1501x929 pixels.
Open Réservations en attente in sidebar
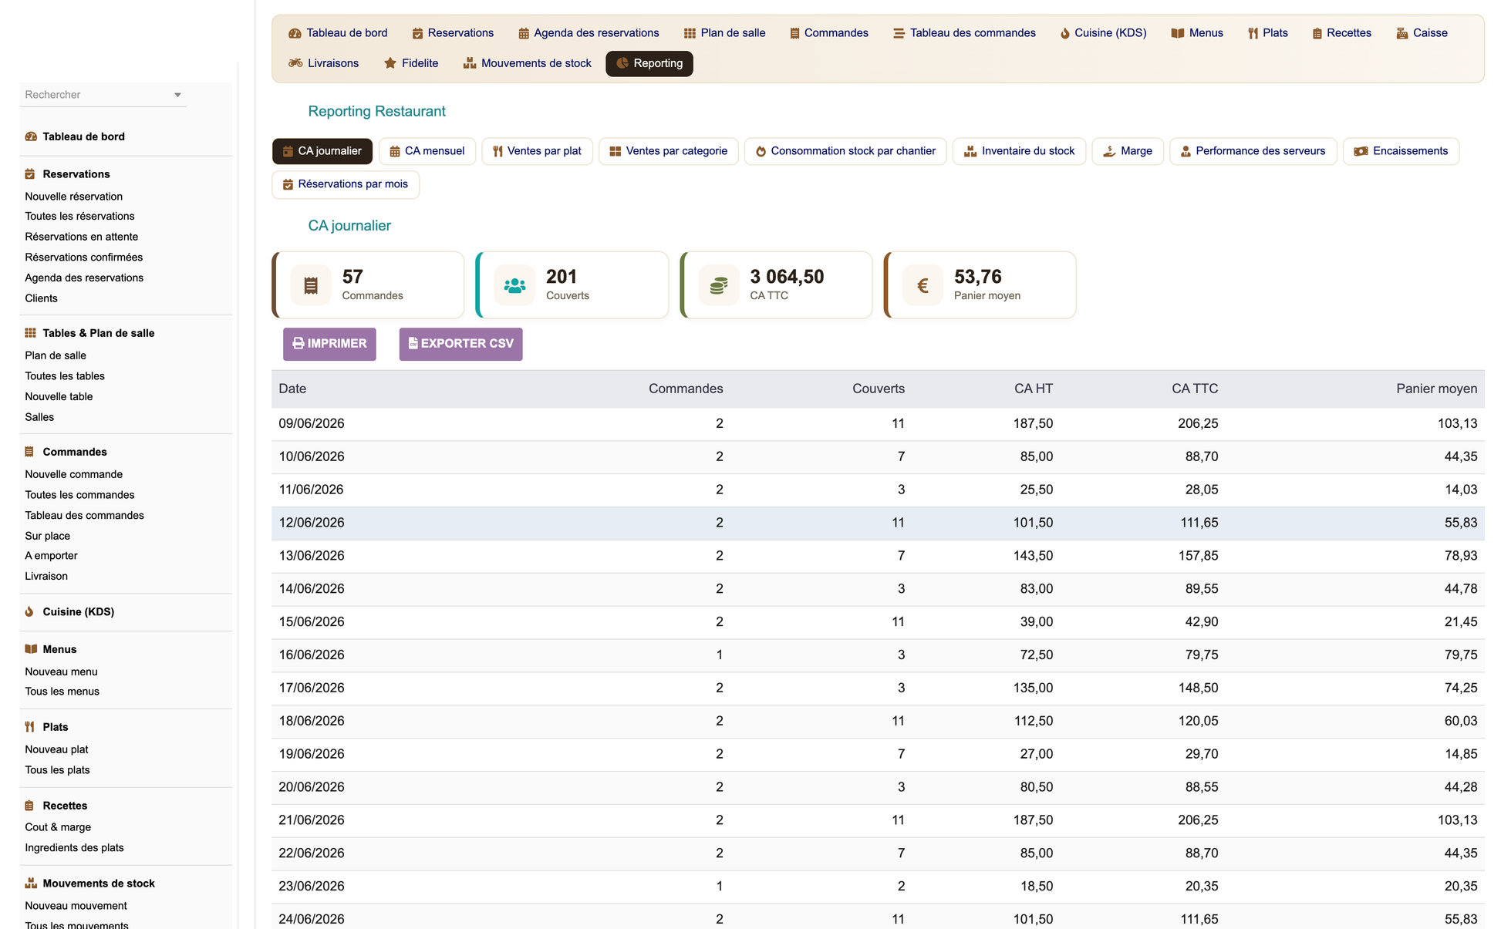tap(81, 237)
